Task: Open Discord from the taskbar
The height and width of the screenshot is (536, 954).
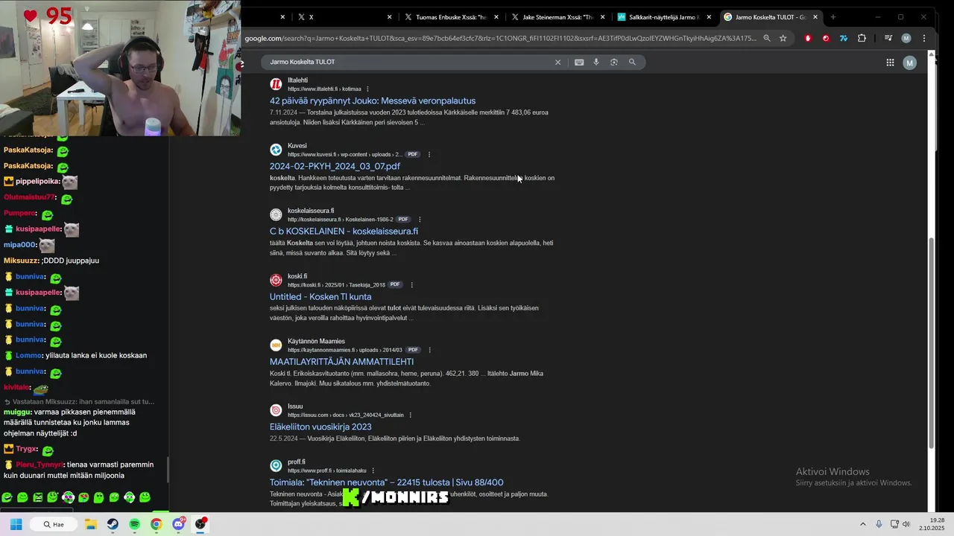Action: point(178,524)
